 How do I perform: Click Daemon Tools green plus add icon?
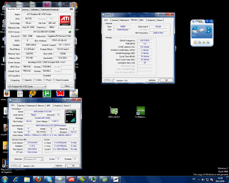point(204,42)
